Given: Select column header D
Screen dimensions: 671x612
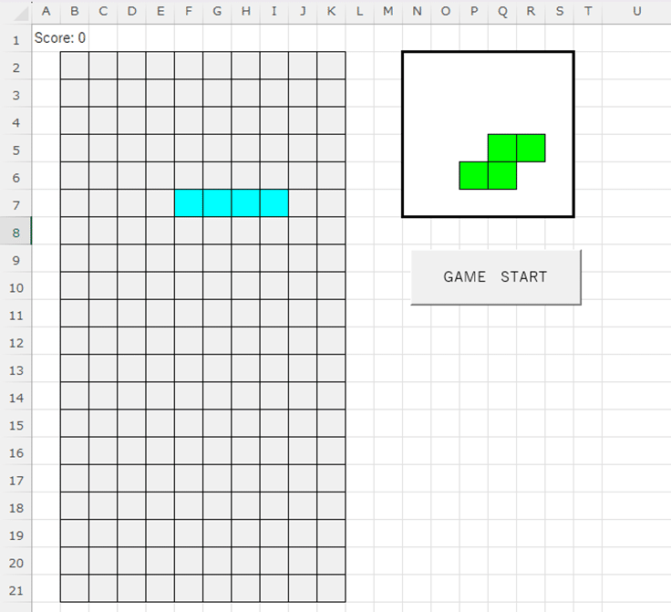Looking at the screenshot, I should (x=132, y=12).
